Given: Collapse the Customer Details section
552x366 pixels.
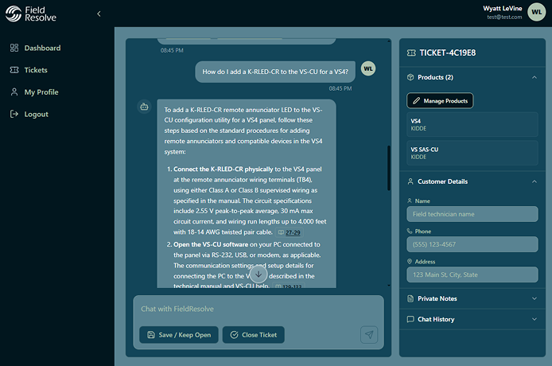Looking at the screenshot, I should 534,181.
